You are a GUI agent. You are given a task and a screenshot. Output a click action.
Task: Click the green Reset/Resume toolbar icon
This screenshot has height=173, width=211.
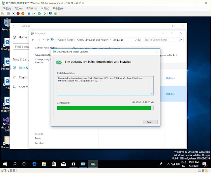tap(34, 14)
